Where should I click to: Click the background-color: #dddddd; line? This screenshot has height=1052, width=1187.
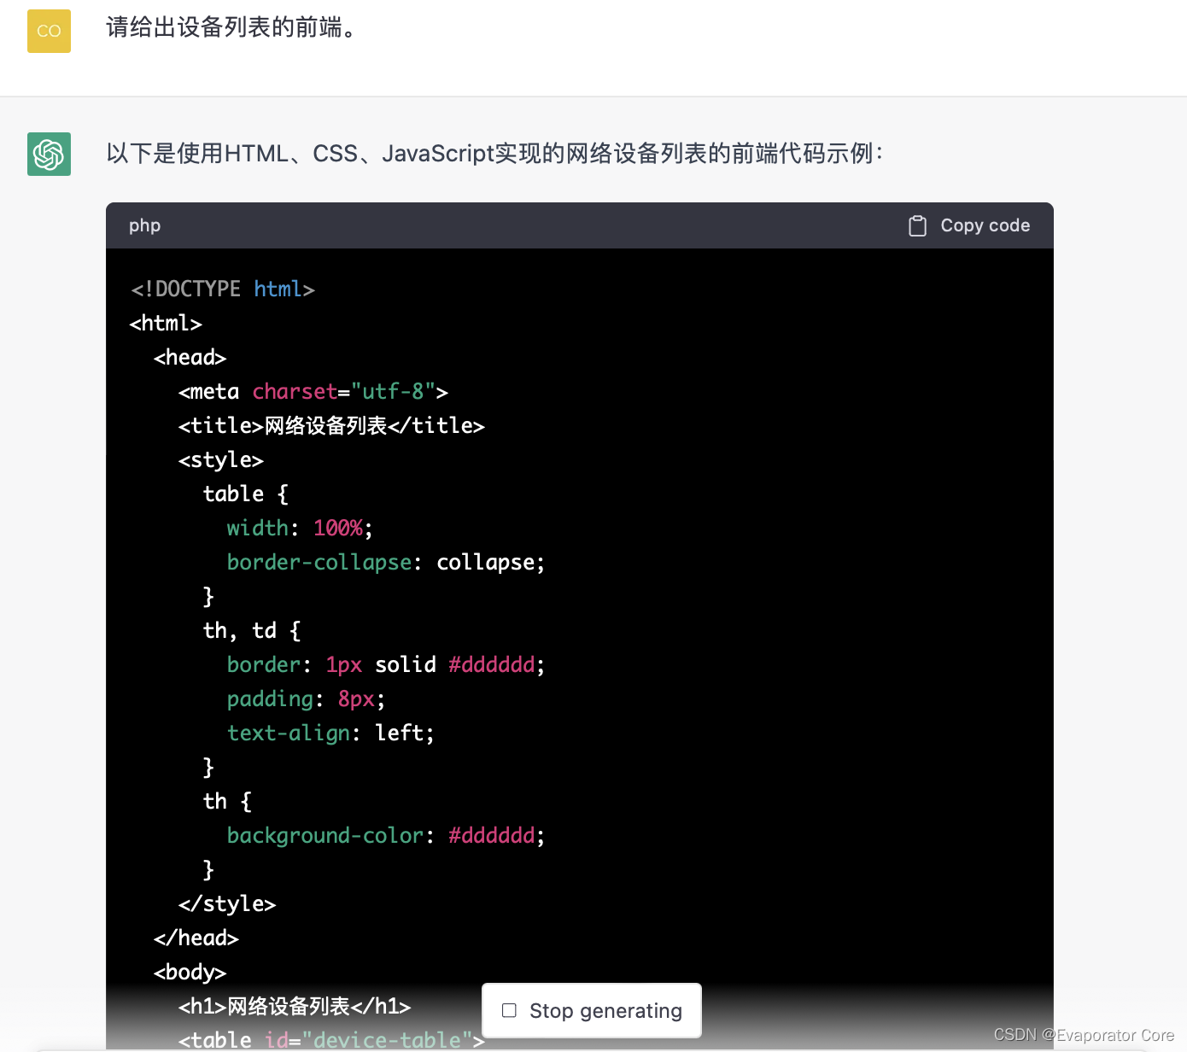(x=386, y=836)
